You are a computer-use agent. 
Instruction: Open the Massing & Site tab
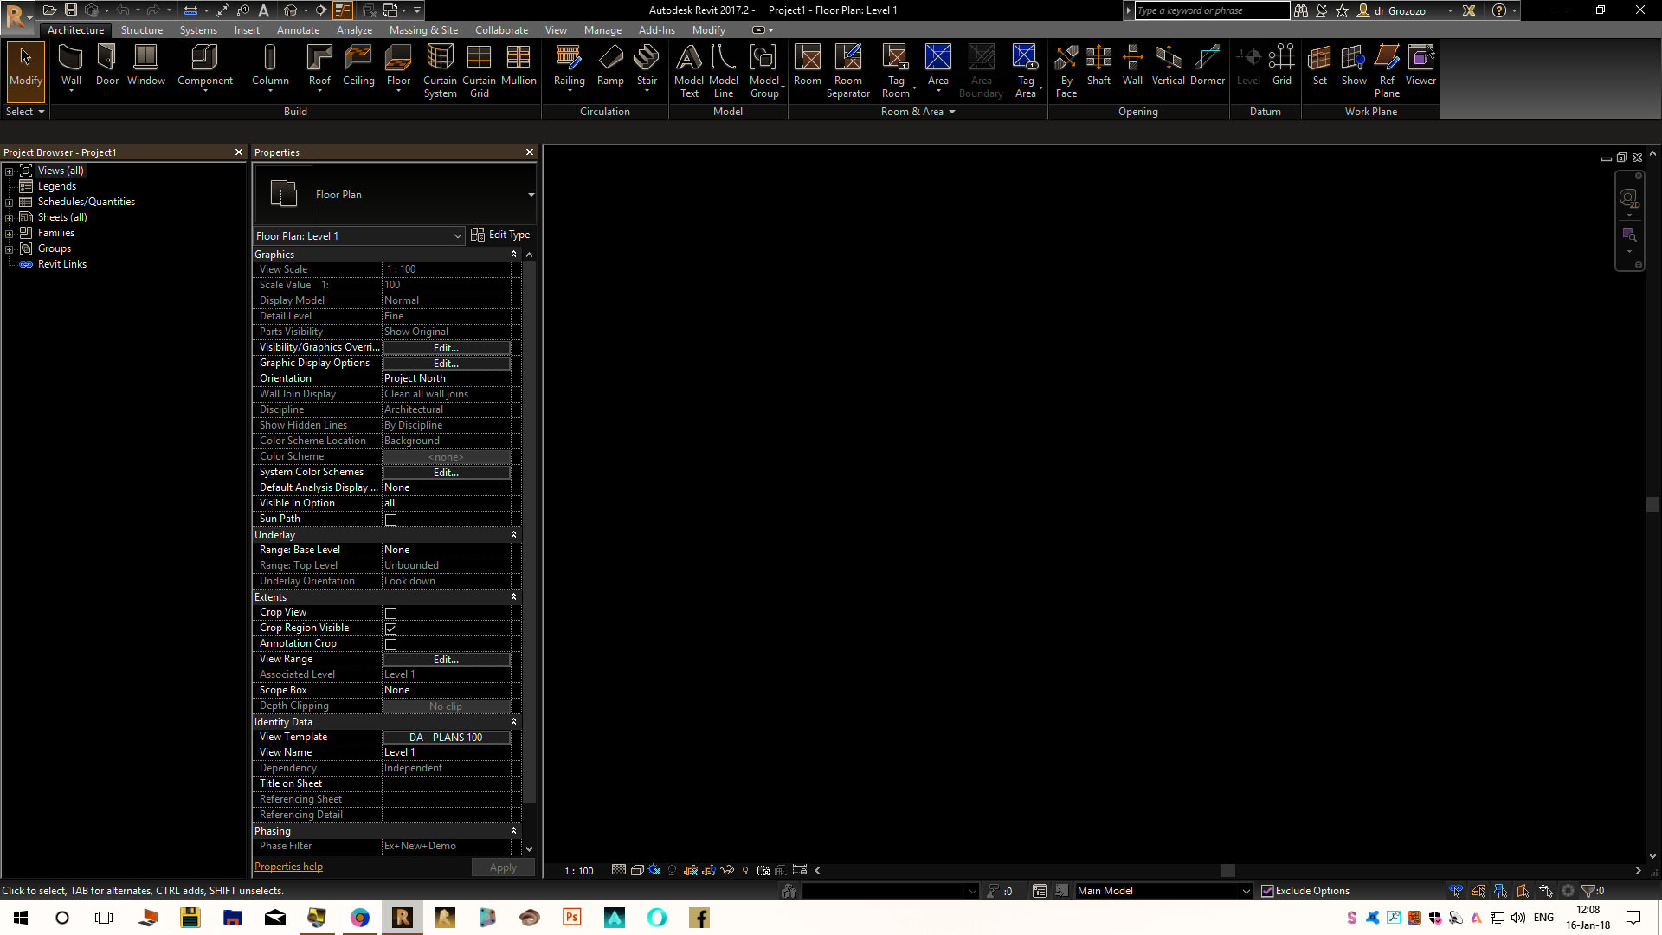pyautogui.click(x=423, y=30)
